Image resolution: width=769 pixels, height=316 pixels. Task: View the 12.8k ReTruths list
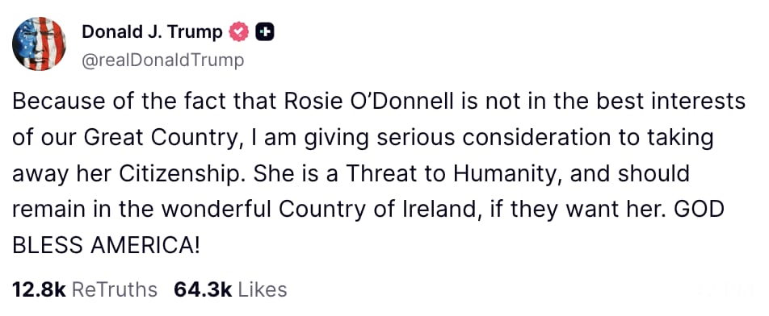tap(84, 289)
